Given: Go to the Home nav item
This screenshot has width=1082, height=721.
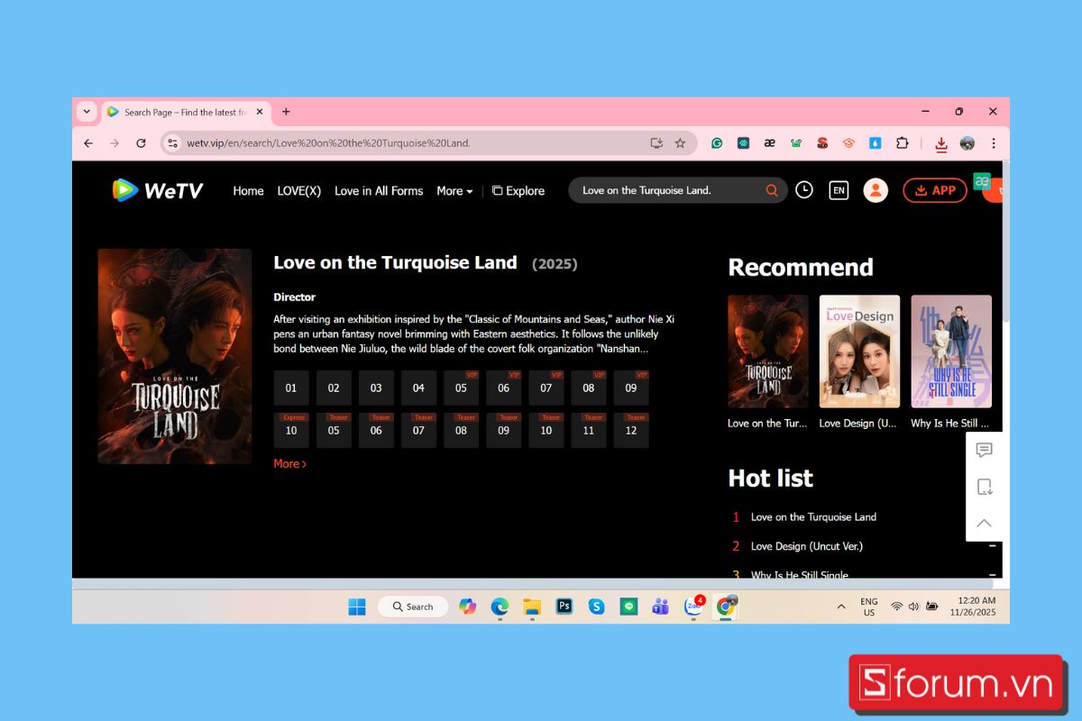Looking at the screenshot, I should [x=248, y=191].
